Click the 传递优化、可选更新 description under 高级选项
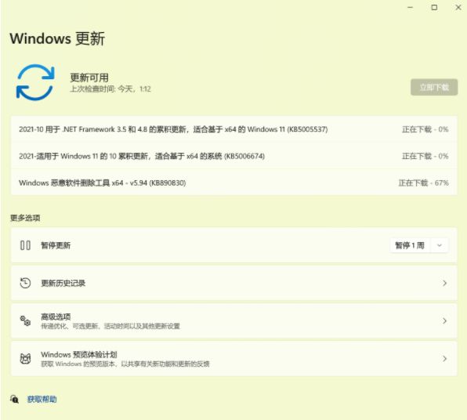Image resolution: width=467 pixels, height=420 pixels. tap(110, 326)
